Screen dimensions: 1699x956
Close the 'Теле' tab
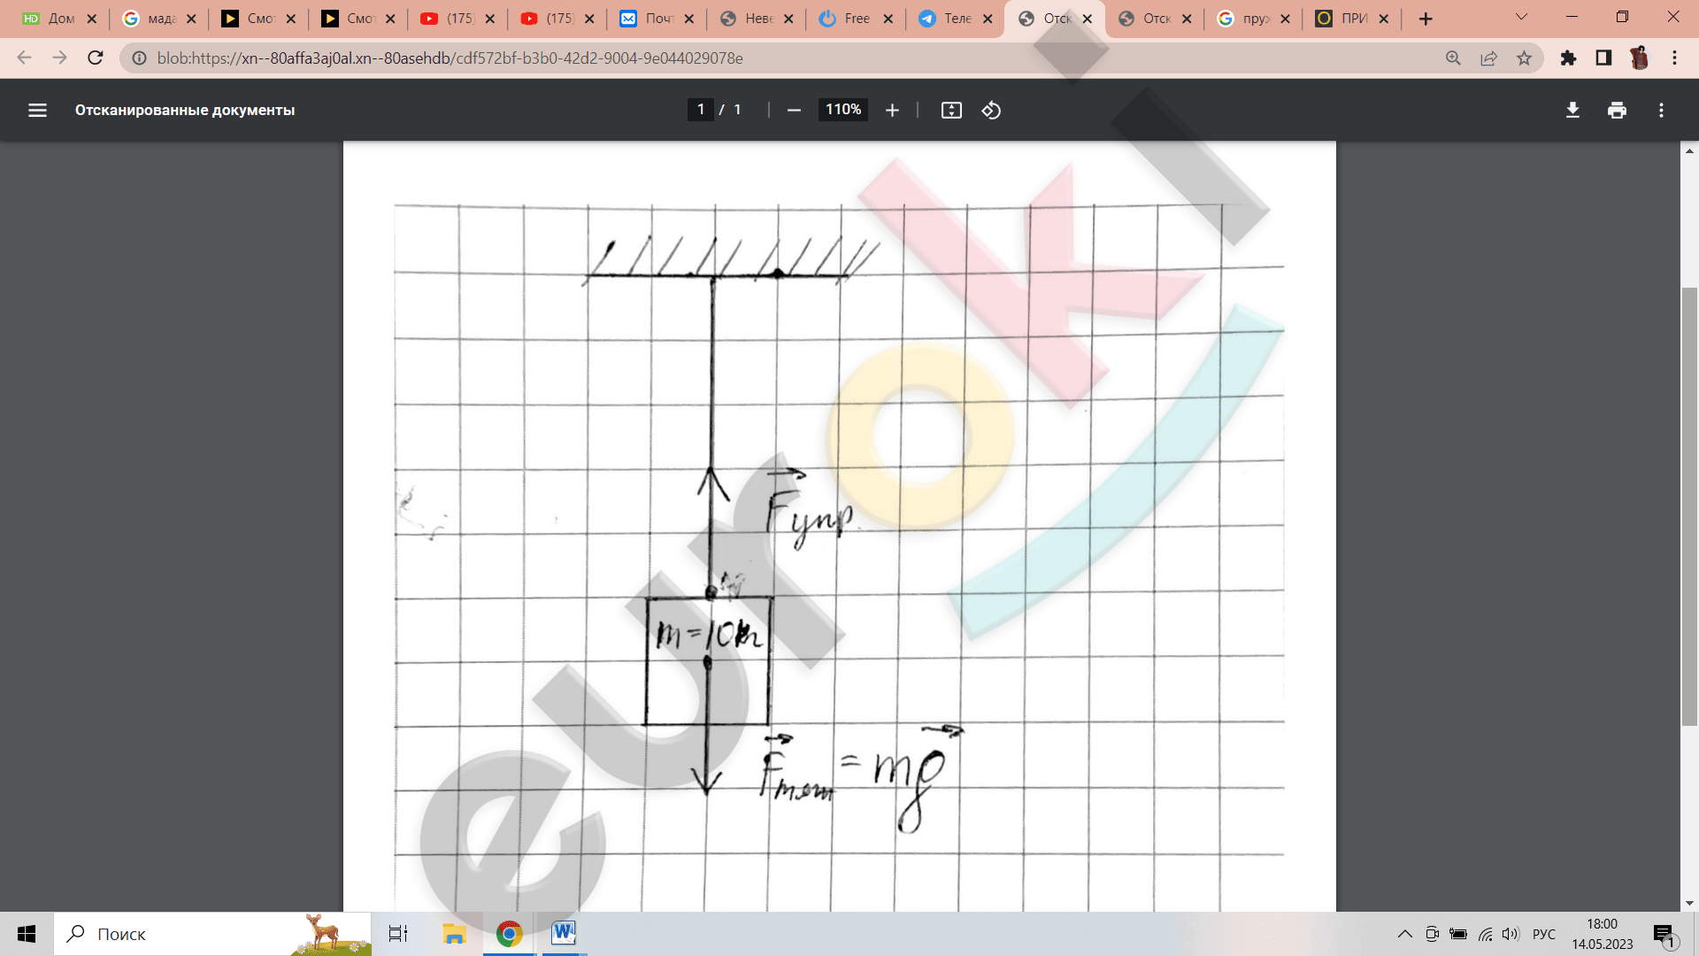(988, 19)
